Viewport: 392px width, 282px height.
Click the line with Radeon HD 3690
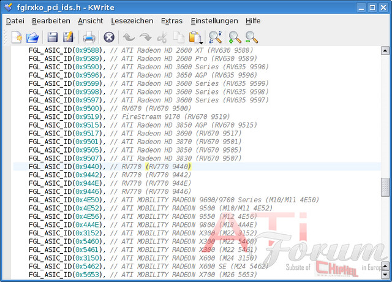[135, 134]
